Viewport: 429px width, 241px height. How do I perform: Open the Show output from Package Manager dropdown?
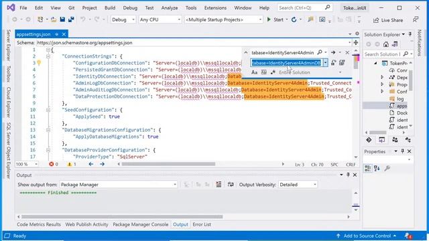[119, 185]
